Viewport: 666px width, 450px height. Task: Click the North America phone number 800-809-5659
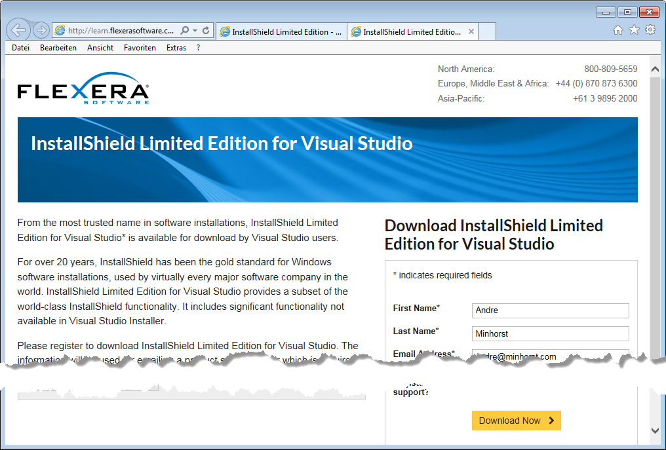(611, 69)
